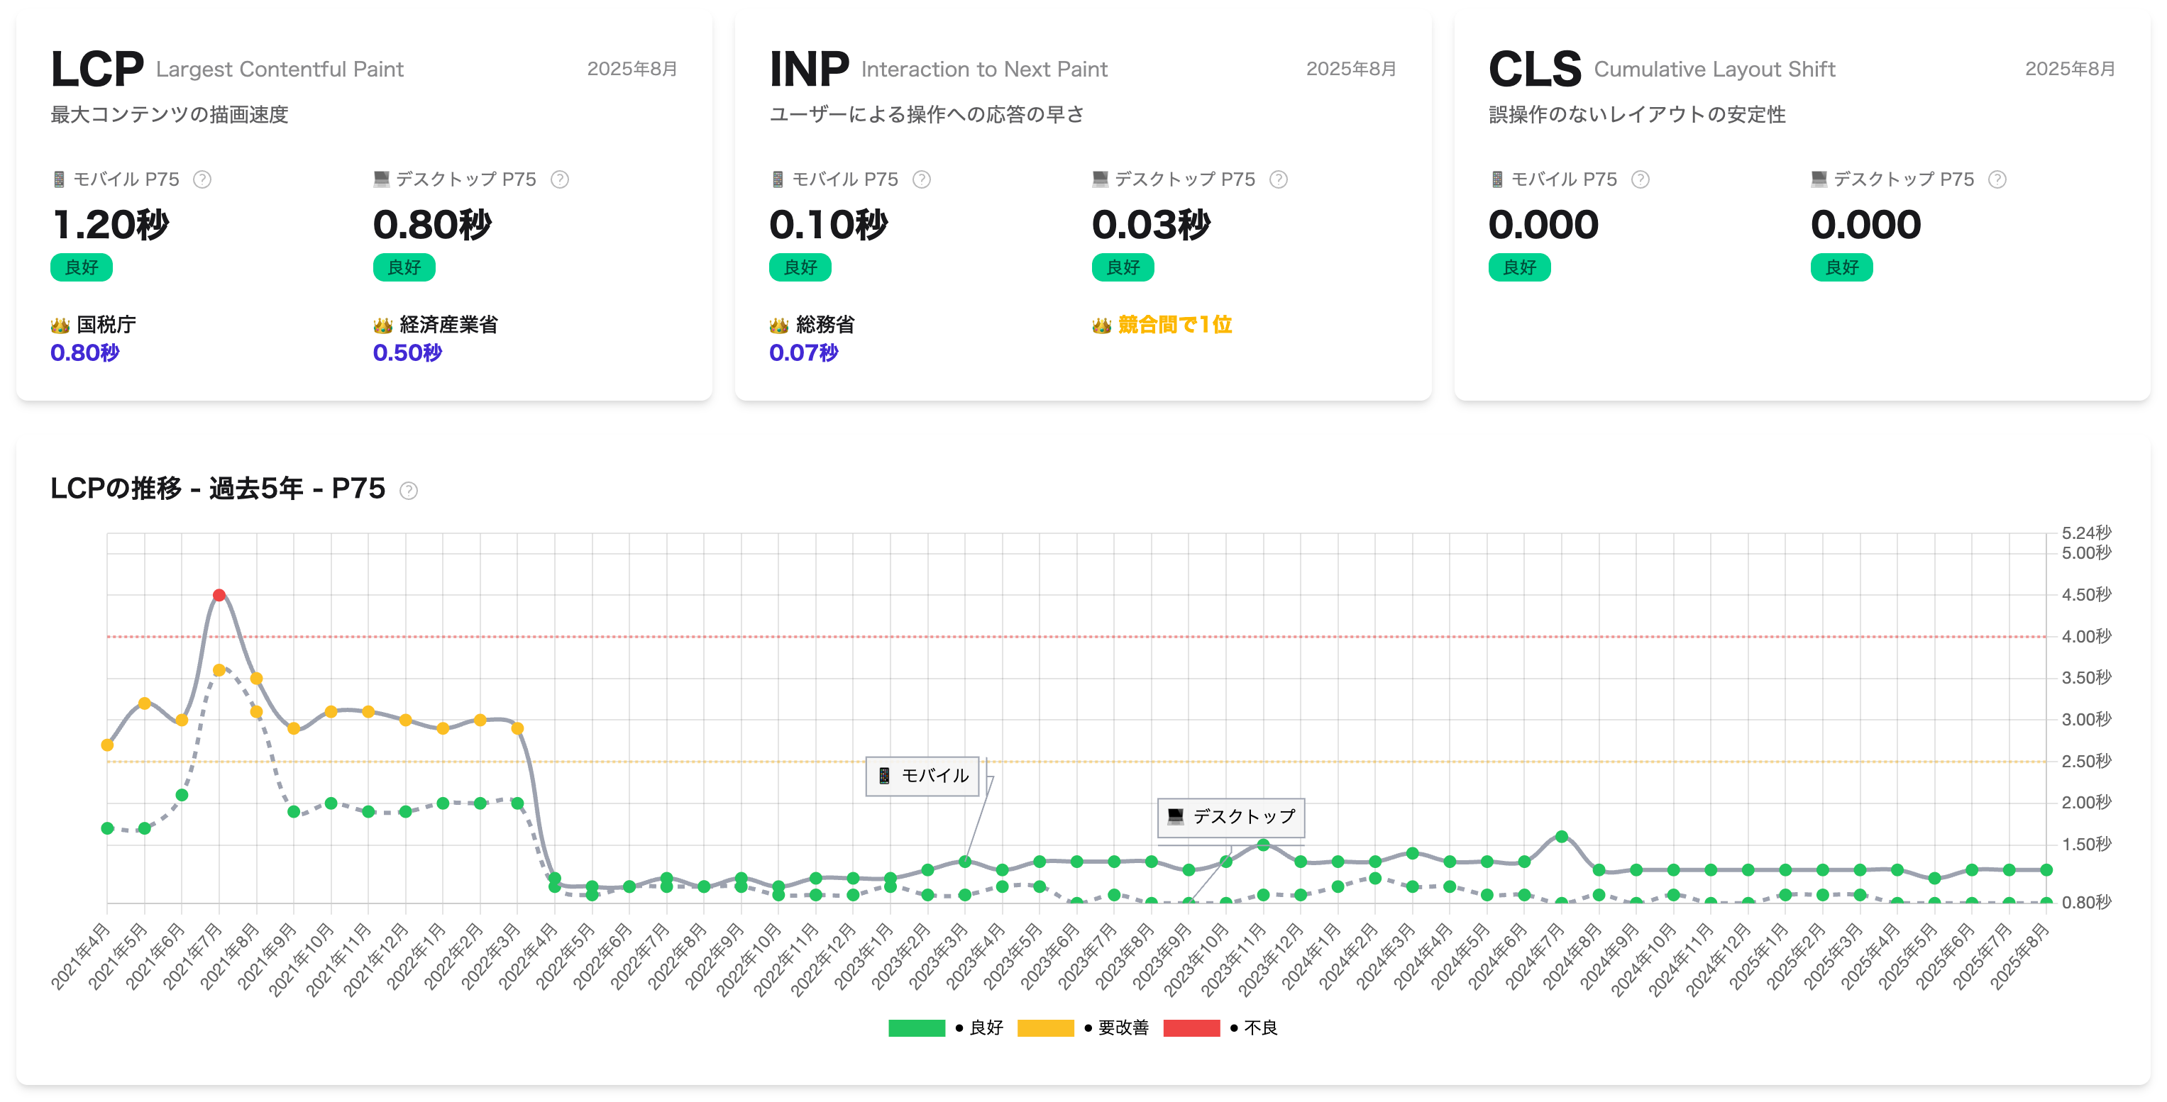Click help icon beside INP デスクトップ P75
2167x1102 pixels.
pyautogui.click(x=1278, y=179)
